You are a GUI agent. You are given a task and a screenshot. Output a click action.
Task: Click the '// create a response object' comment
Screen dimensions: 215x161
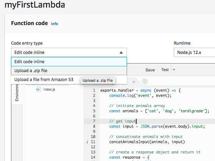point(155,152)
